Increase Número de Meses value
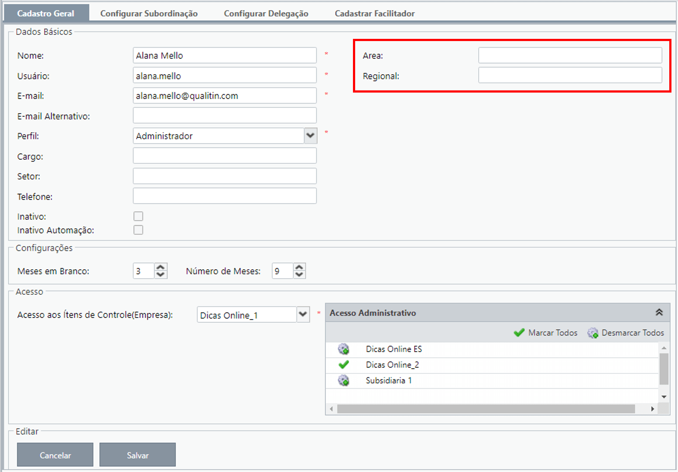Screen dimensions: 678x472 pyautogui.click(x=299, y=267)
